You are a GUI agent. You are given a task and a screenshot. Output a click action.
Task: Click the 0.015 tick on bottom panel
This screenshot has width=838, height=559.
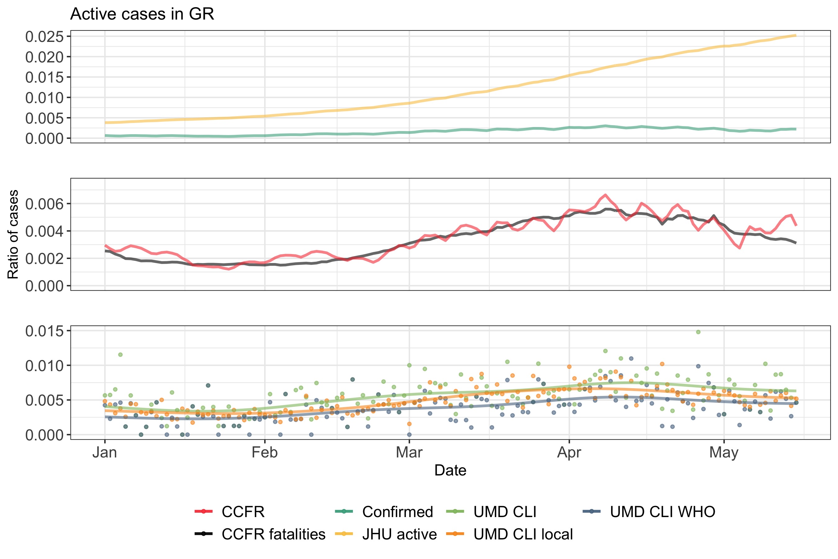click(44, 331)
